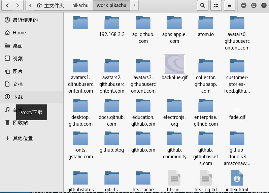Select the 192.168.3.3 folder
This screenshot has height=193, width=269.
click(112, 26)
